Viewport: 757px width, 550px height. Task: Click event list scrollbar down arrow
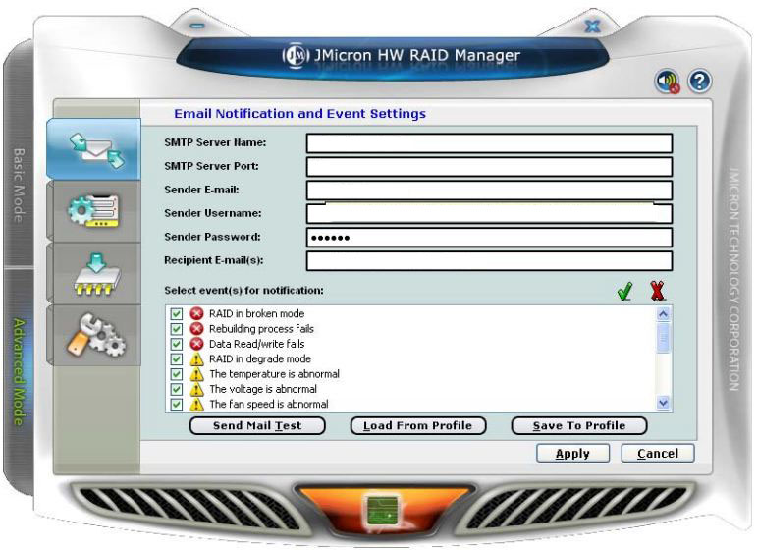click(x=664, y=403)
